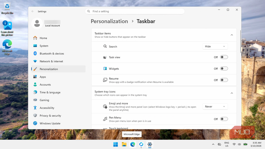Screen dimensions: 265x149
Task: Select Personalization in sidebar
Action: pos(58,69)
